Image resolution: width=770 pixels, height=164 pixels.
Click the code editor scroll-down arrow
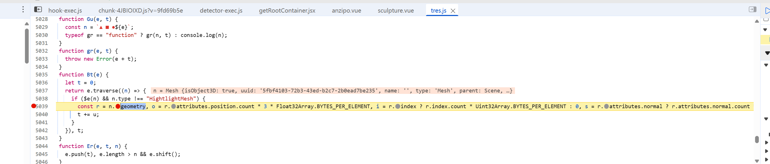[757, 161]
